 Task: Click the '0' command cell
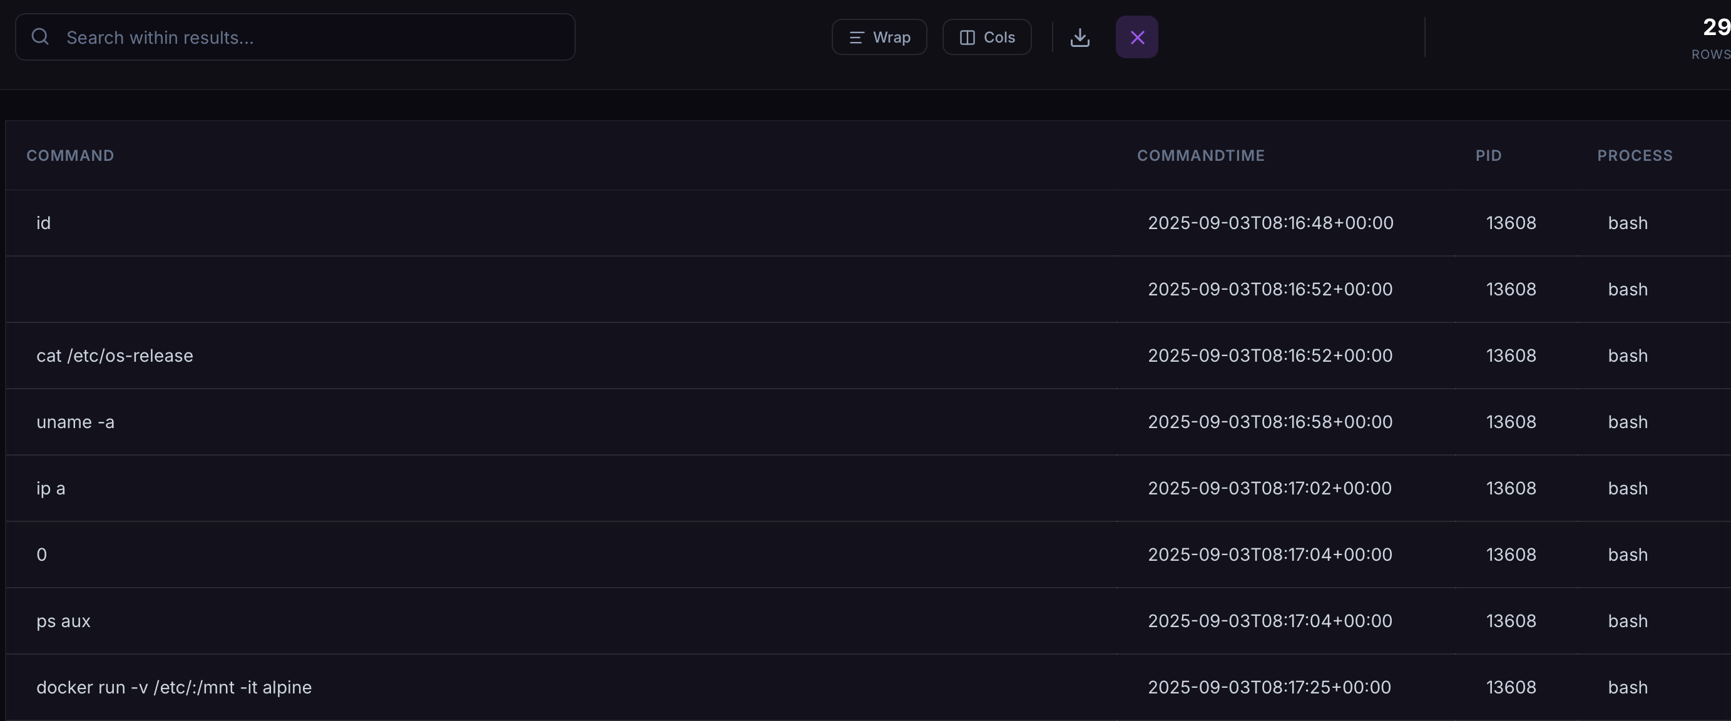(42, 555)
